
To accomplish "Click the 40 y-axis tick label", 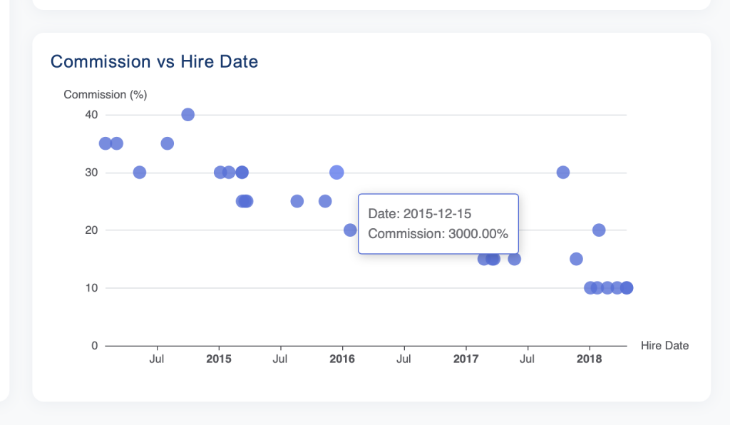I will pos(91,115).
